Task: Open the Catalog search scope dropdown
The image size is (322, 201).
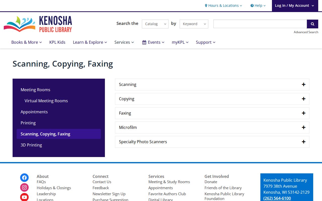Action: click(155, 24)
